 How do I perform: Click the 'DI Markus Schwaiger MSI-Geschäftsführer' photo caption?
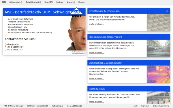(78, 53)
